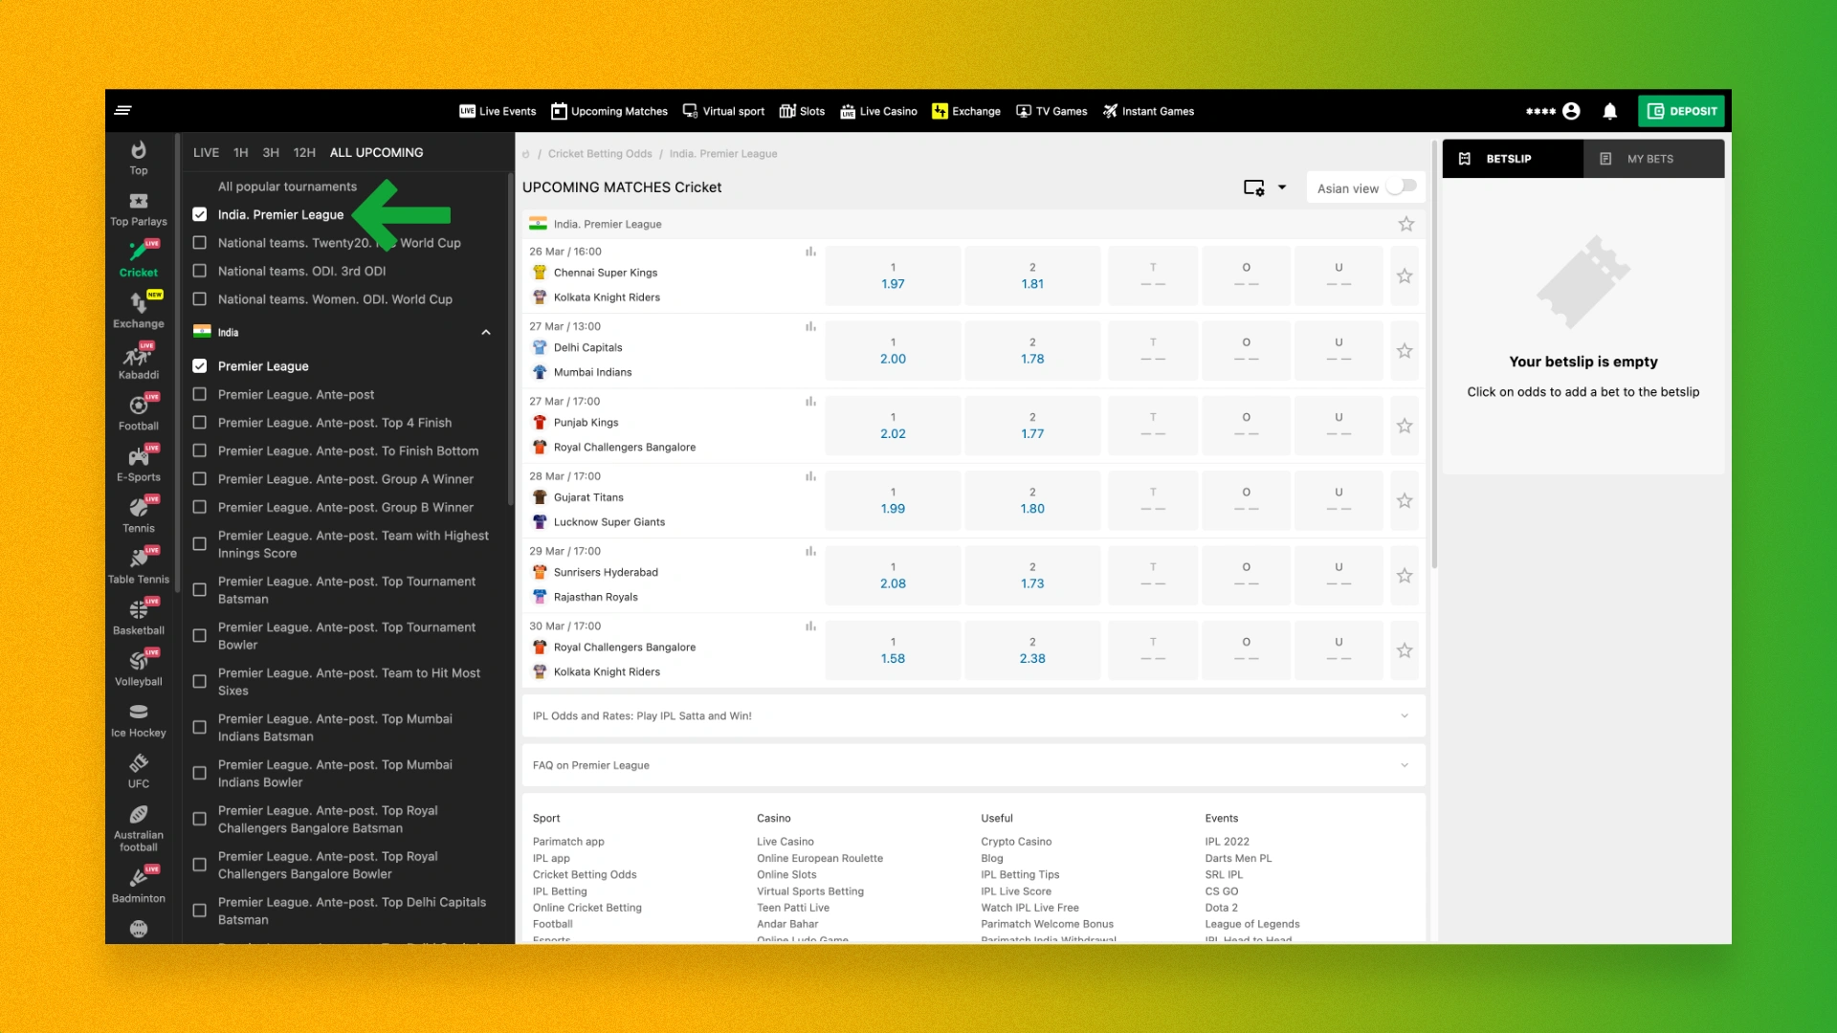Open Crypto Casino footer link
This screenshot has width=1837, height=1033.
pyautogui.click(x=1016, y=842)
